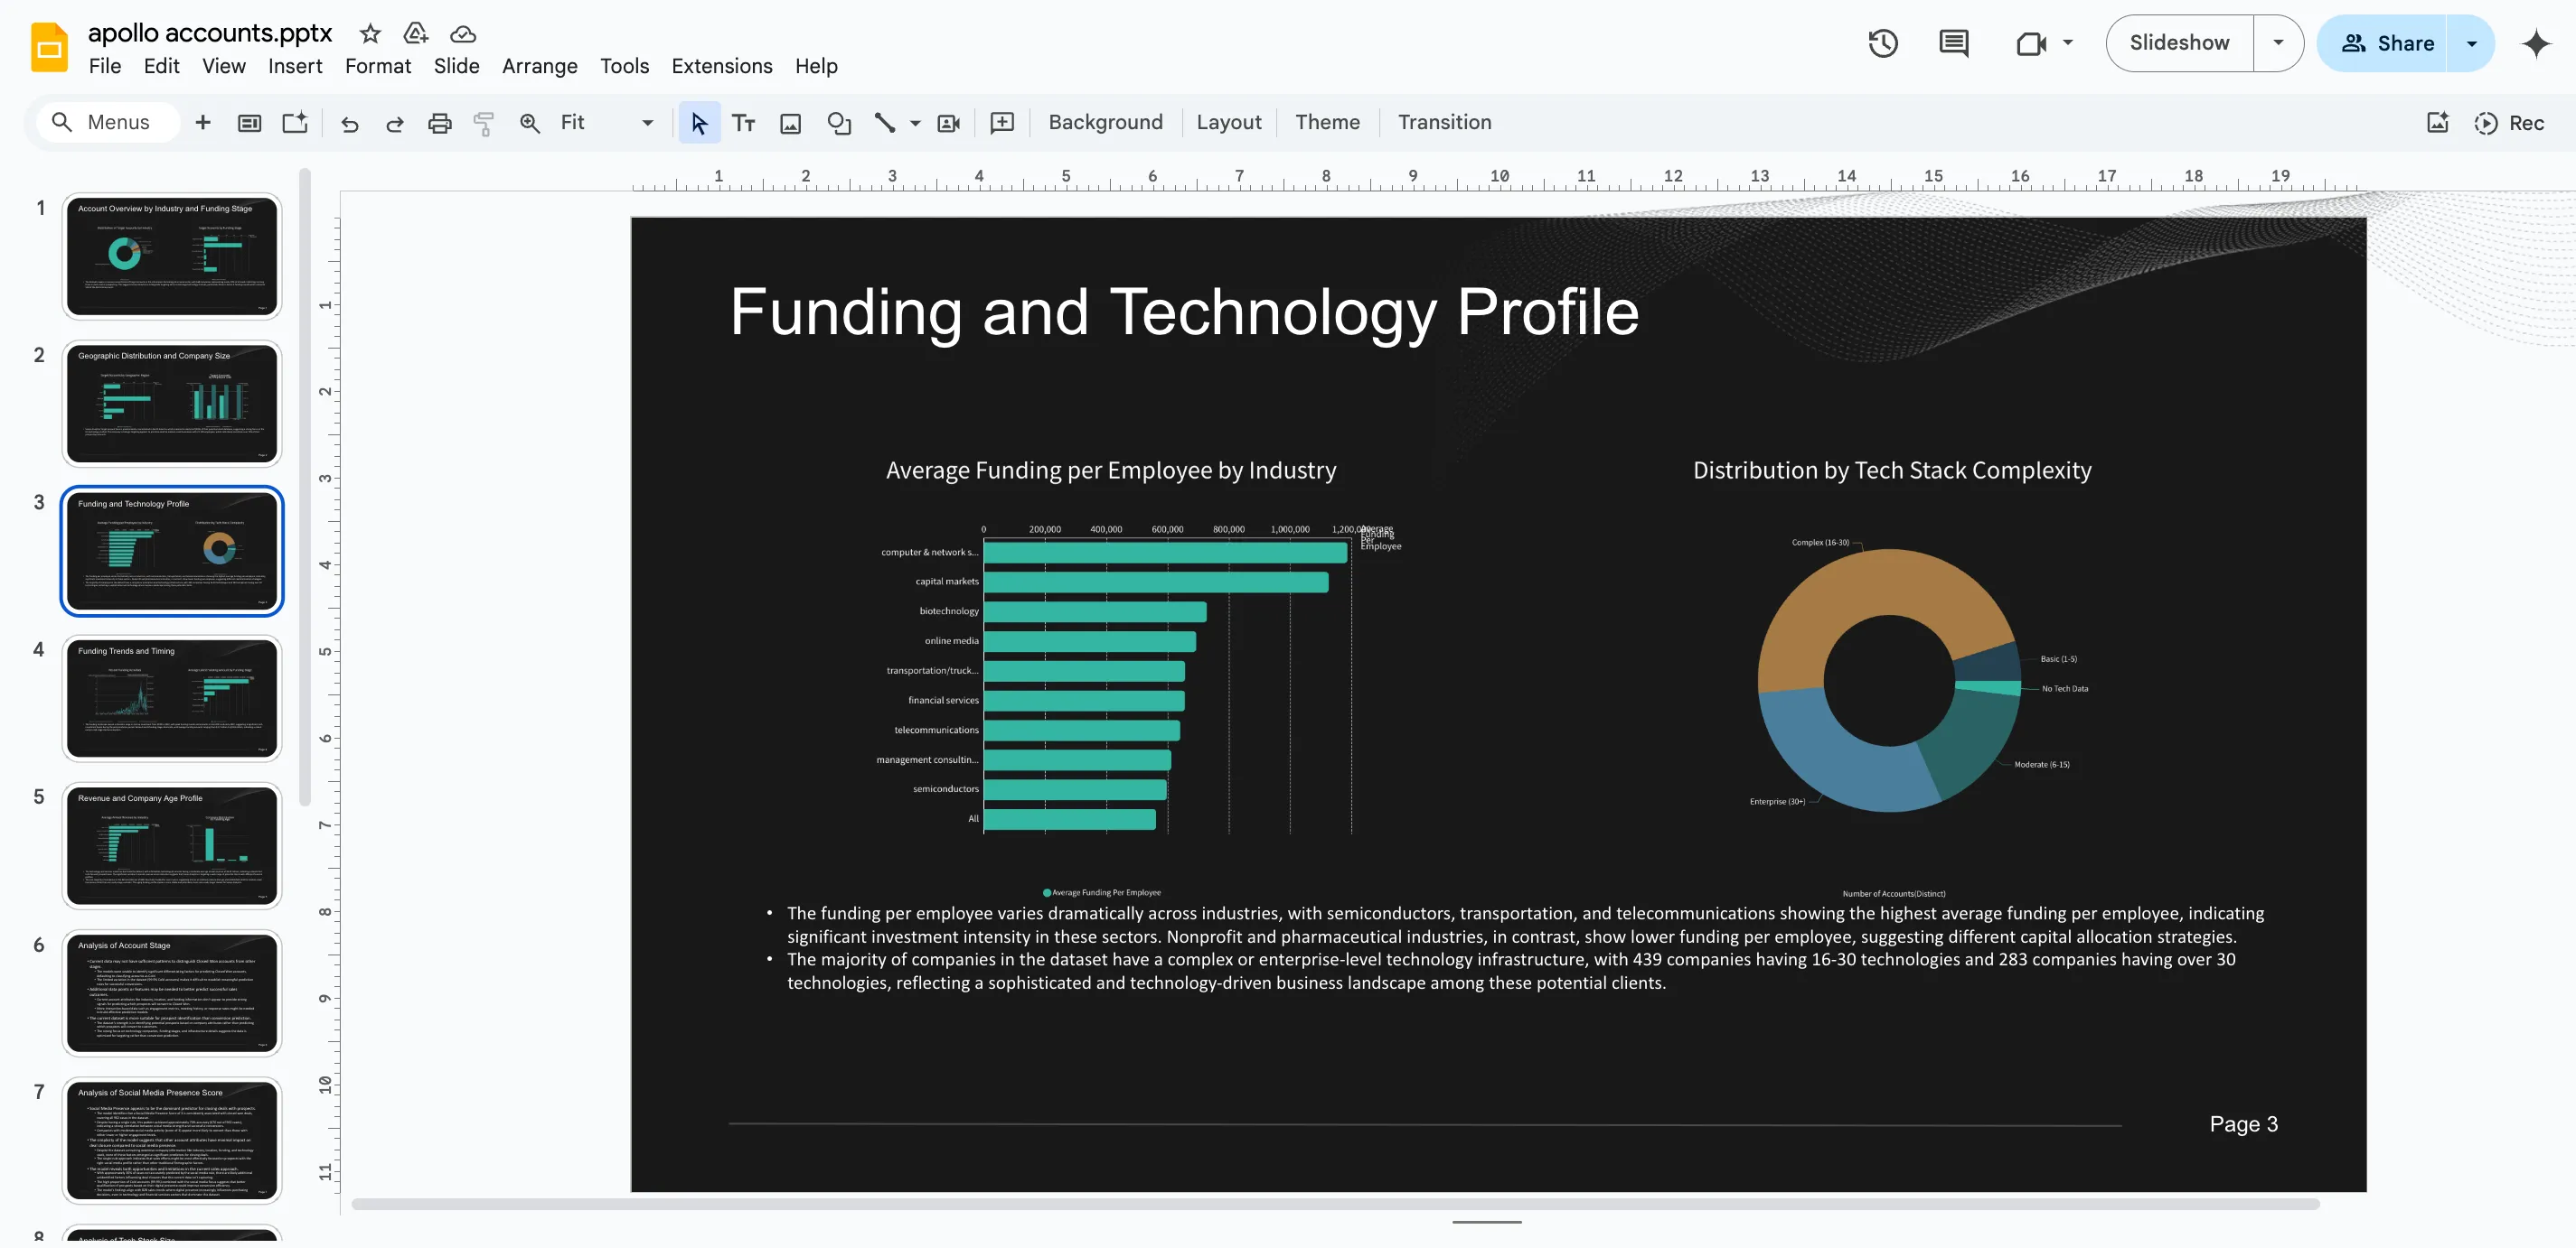Redo the last action
Viewport: 2576px width, 1248px height.
point(394,122)
